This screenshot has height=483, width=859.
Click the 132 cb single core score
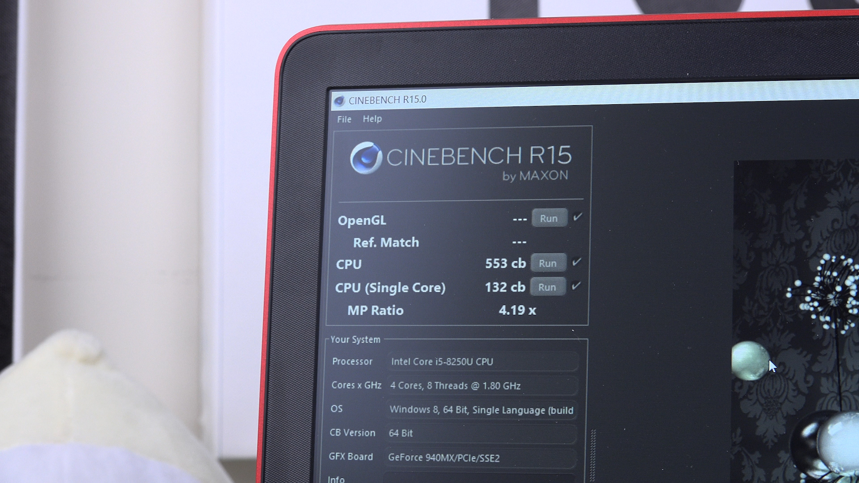(505, 287)
